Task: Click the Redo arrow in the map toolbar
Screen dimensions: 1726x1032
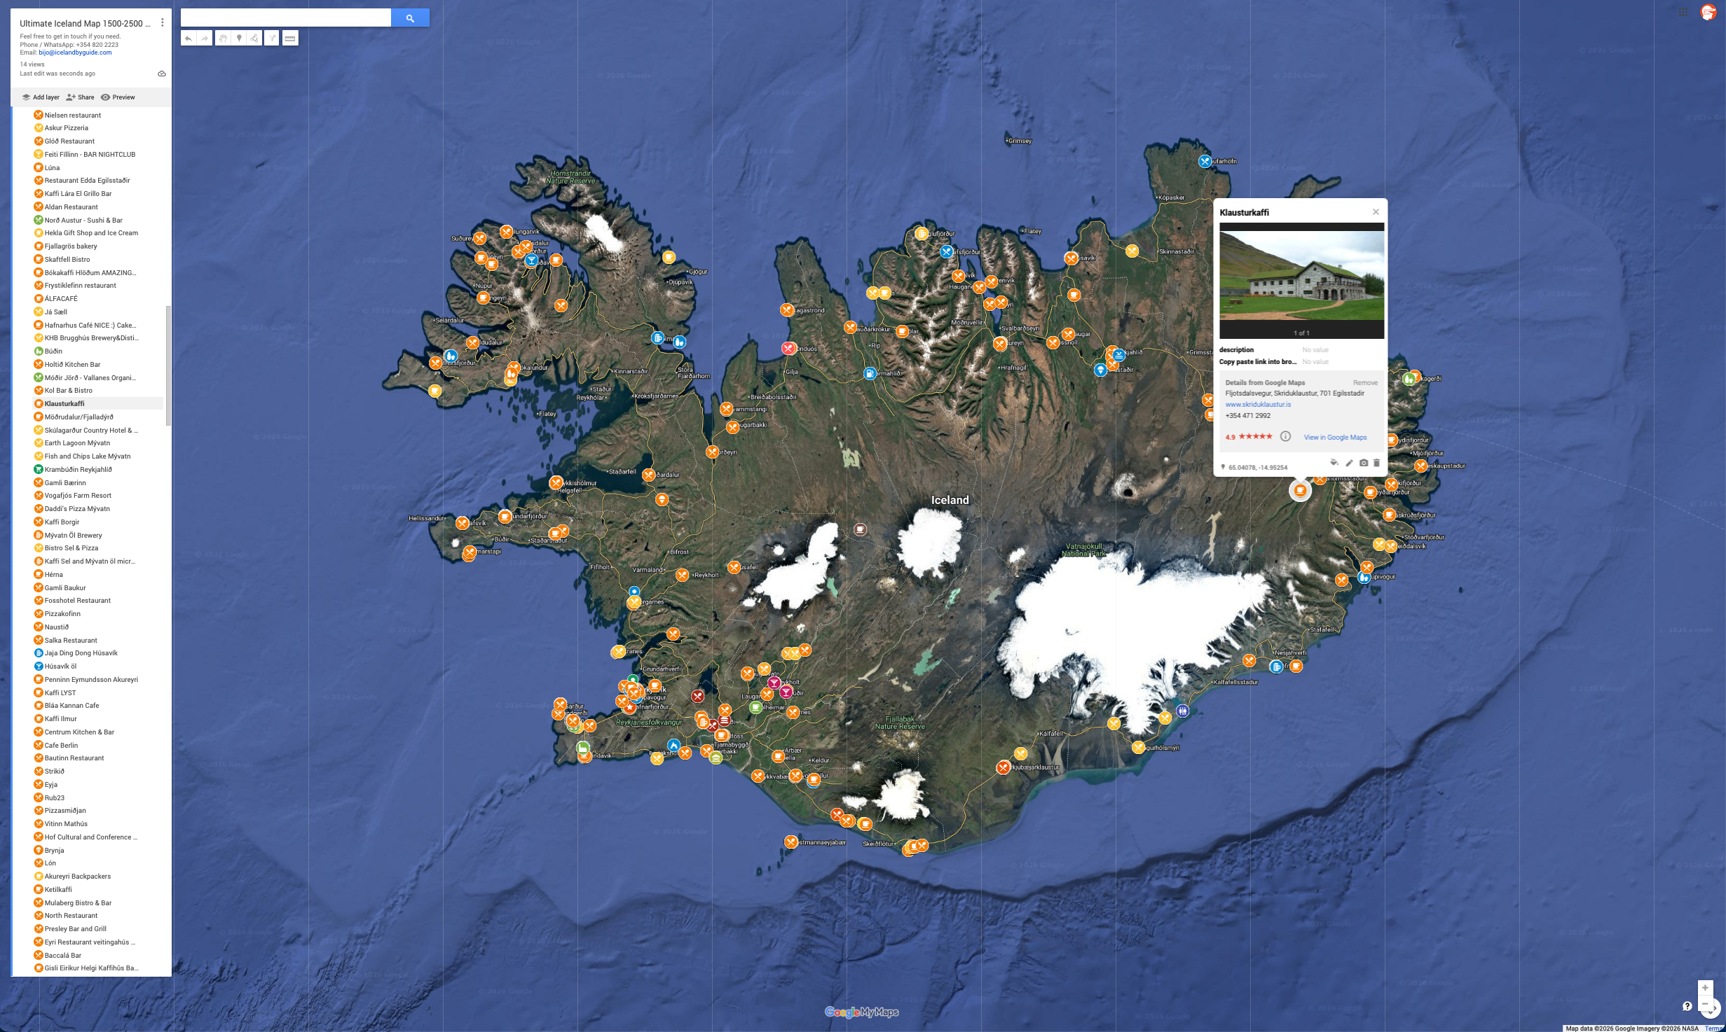Action: pos(205,39)
